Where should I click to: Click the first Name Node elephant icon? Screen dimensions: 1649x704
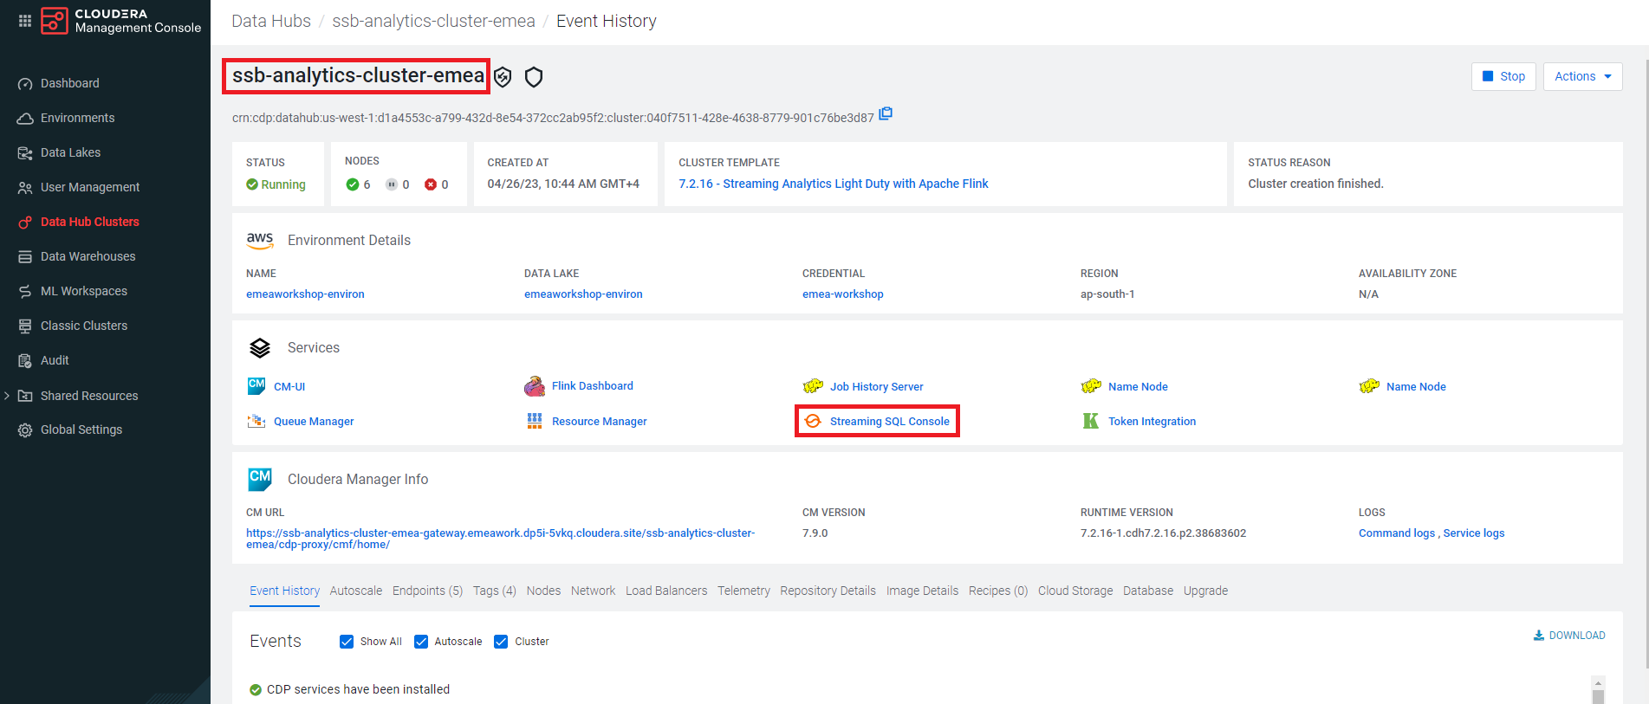pos(1091,386)
